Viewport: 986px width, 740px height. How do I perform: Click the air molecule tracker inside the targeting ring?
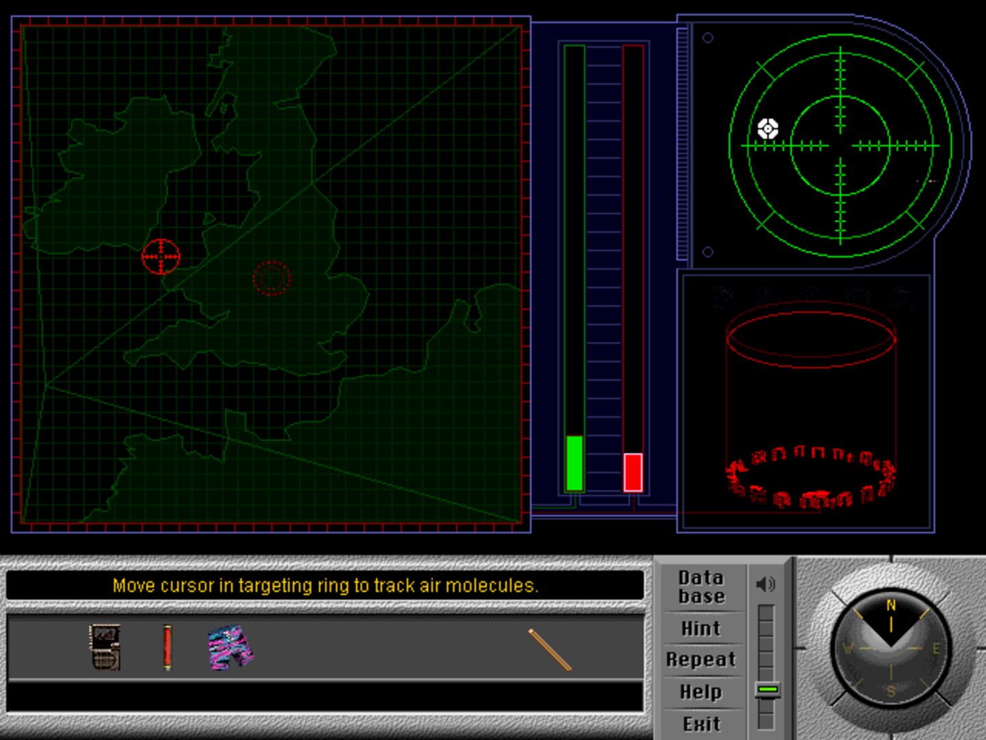tap(768, 127)
